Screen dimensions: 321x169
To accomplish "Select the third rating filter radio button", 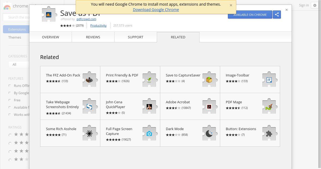I will [10, 152].
